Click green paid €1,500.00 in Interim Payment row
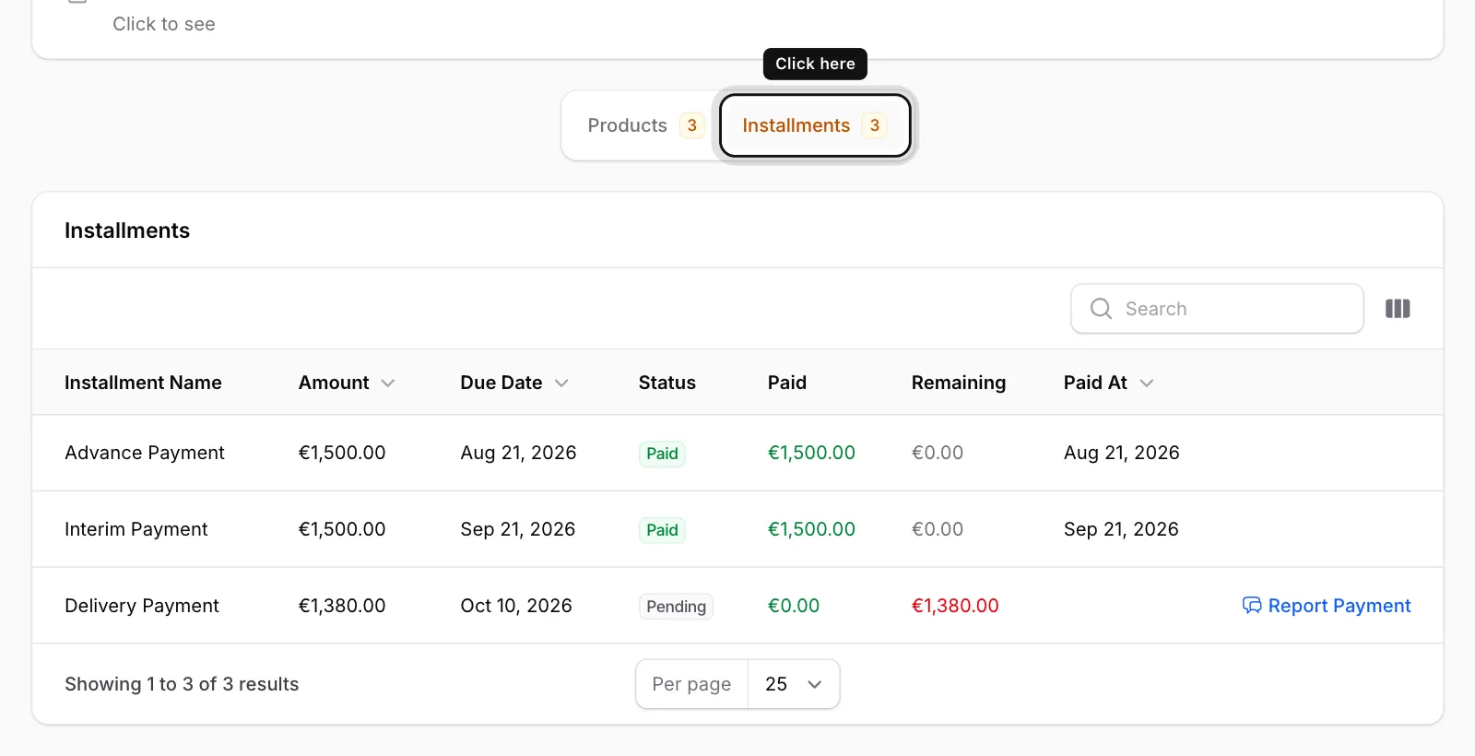The image size is (1475, 756). click(x=811, y=529)
